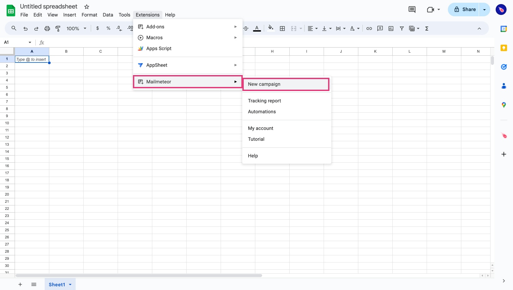Open Add-ons submenu

click(x=188, y=27)
